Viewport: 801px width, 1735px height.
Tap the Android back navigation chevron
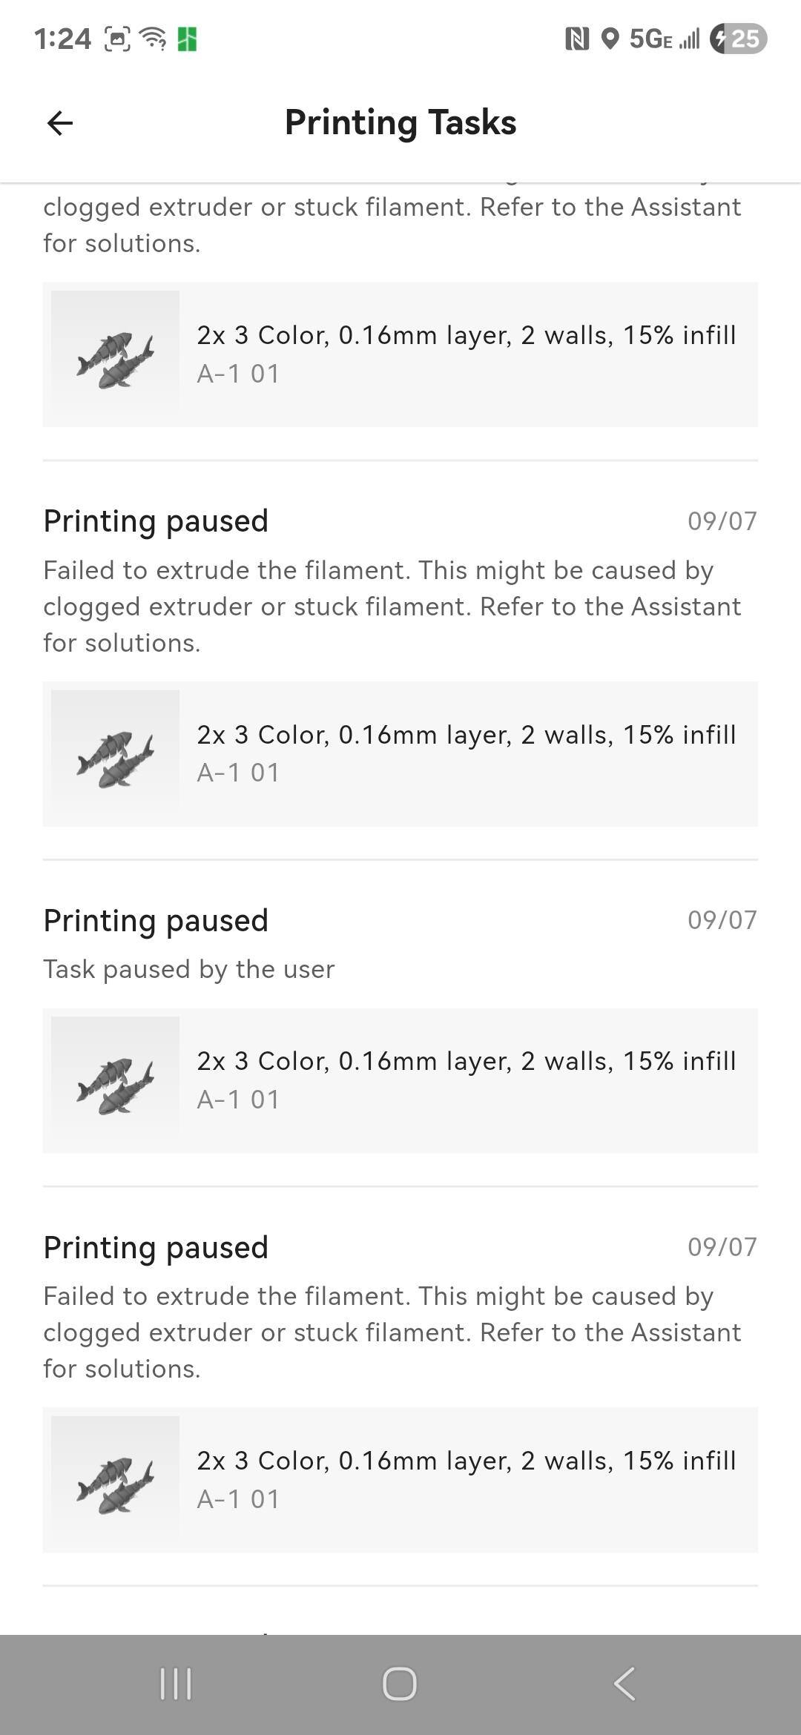[624, 1683]
